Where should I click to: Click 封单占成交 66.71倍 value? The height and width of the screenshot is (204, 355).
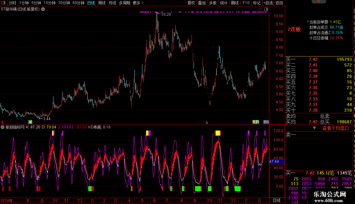336,27
